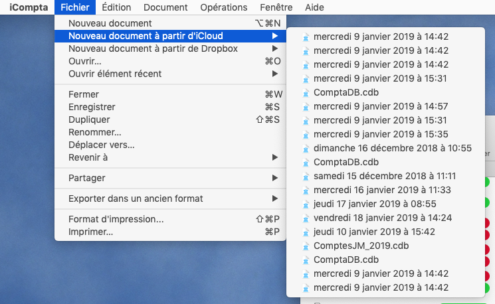Expand the Revenir à submenu
The width and height of the screenshot is (495, 304).
[170, 157]
